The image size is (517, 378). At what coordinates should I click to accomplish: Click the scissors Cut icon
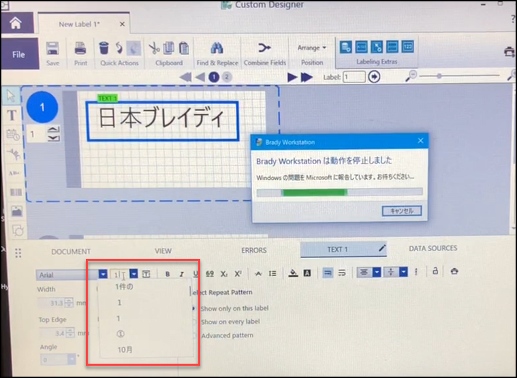154,48
